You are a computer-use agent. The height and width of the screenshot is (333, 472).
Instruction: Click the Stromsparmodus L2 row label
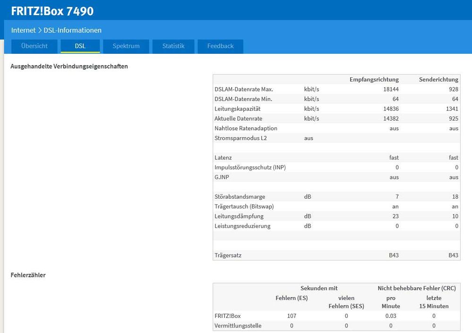[x=241, y=138]
